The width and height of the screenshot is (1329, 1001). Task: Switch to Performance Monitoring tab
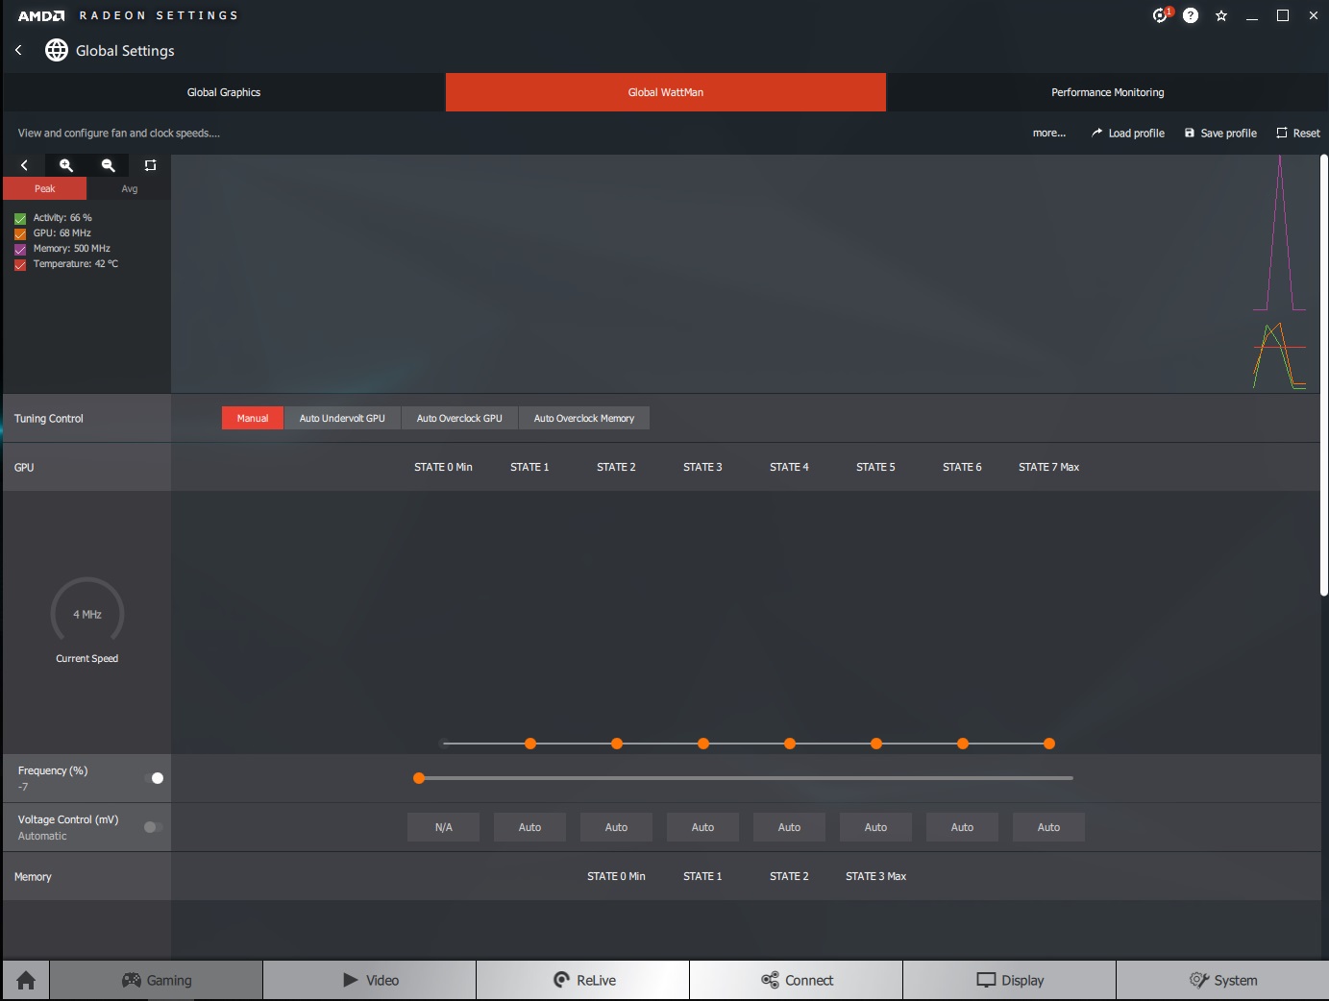(x=1107, y=92)
